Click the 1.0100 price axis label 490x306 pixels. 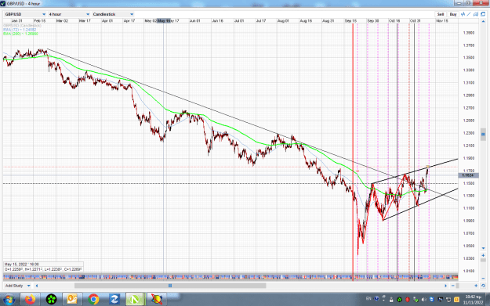[x=469, y=271]
